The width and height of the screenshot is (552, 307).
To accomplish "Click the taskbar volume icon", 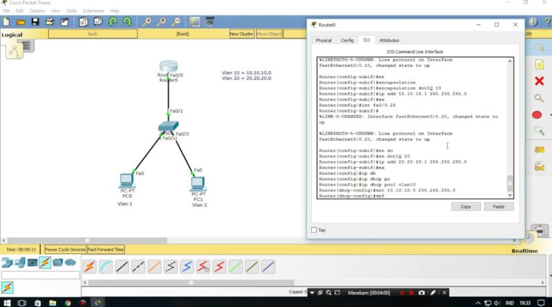I will point(497,303).
